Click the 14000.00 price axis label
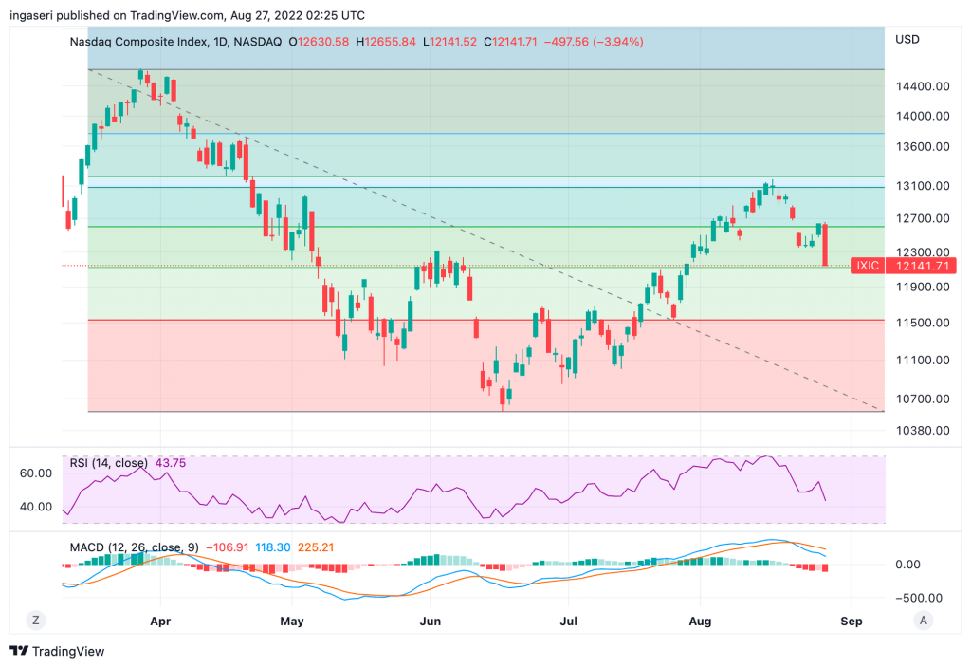 click(x=923, y=116)
